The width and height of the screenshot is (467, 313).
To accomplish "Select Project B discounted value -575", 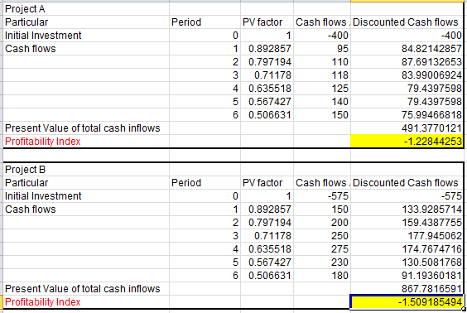I will [x=407, y=196].
